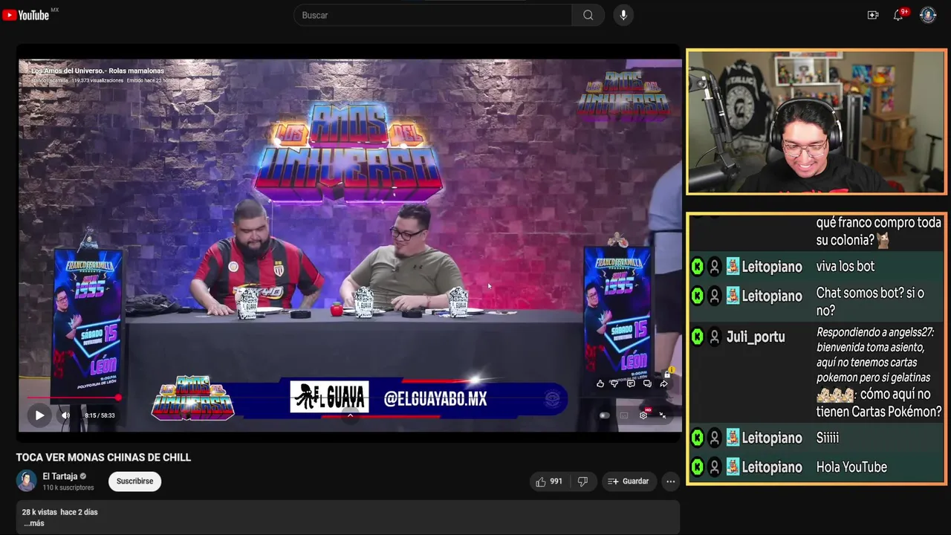
Task: Click the Guardar save button
Action: tap(629, 481)
